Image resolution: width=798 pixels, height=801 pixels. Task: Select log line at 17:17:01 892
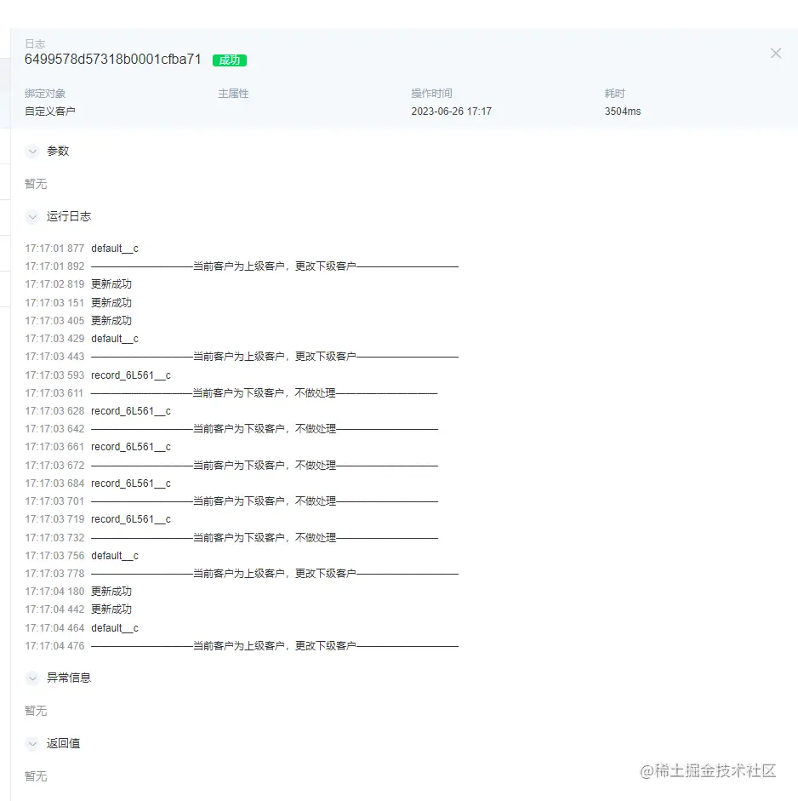[x=242, y=266]
